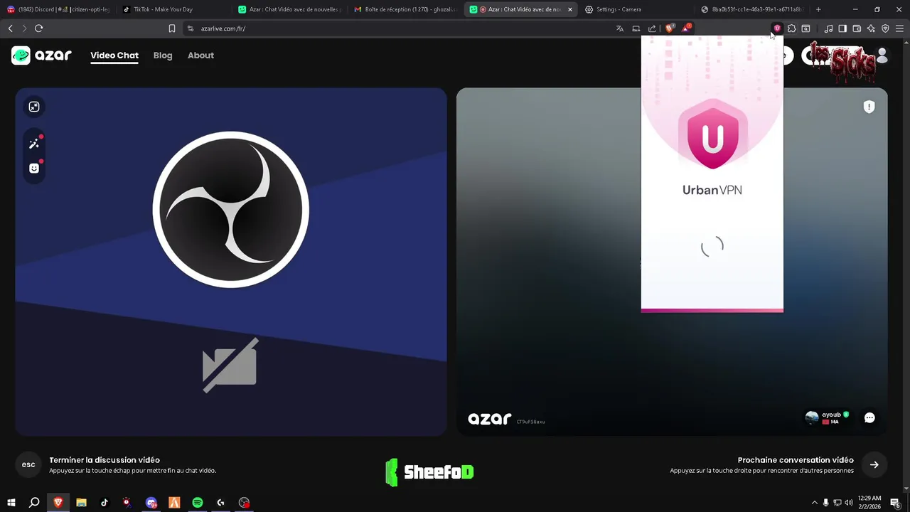Open the Brave VPN shield icon
This screenshot has height=512, width=910.
[885, 28]
